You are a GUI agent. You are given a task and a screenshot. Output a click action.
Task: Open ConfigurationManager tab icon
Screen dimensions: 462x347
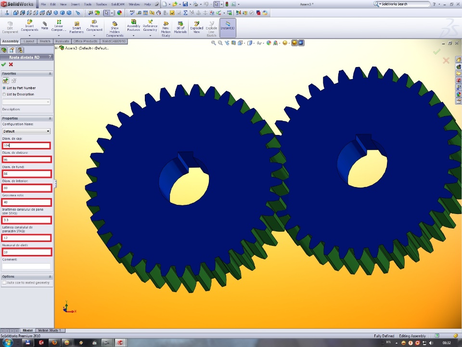(x=20, y=50)
